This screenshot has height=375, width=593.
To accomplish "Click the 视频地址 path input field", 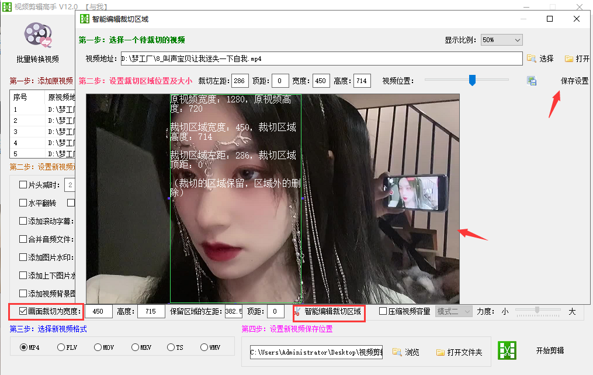I will (x=321, y=59).
